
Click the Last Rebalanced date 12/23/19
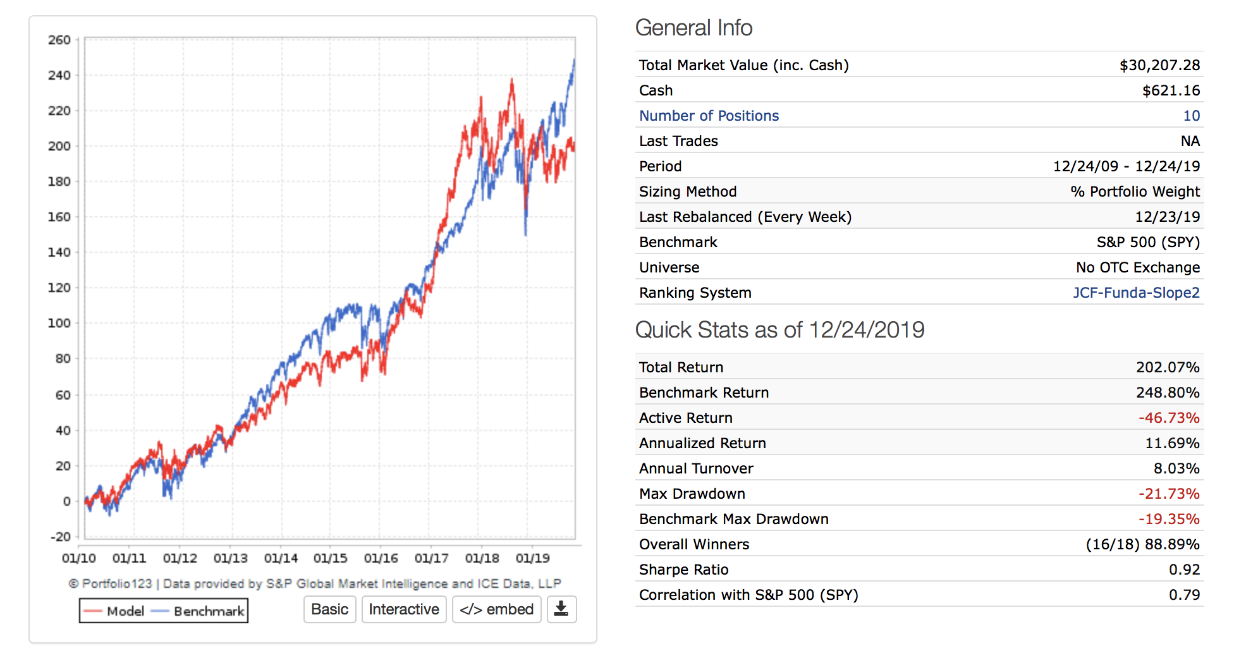[1167, 217]
